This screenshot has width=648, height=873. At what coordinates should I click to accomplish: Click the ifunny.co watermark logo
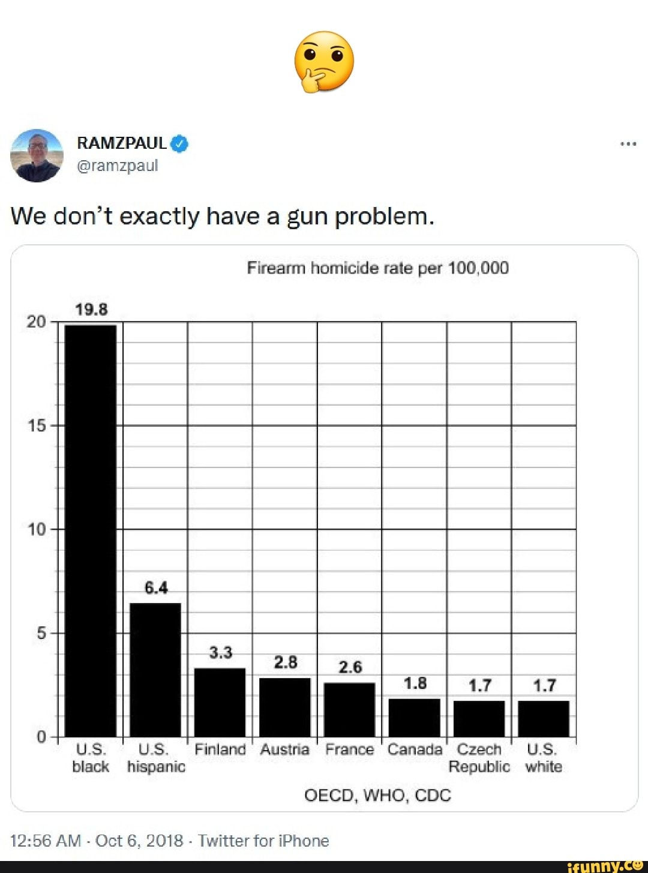tap(605, 866)
